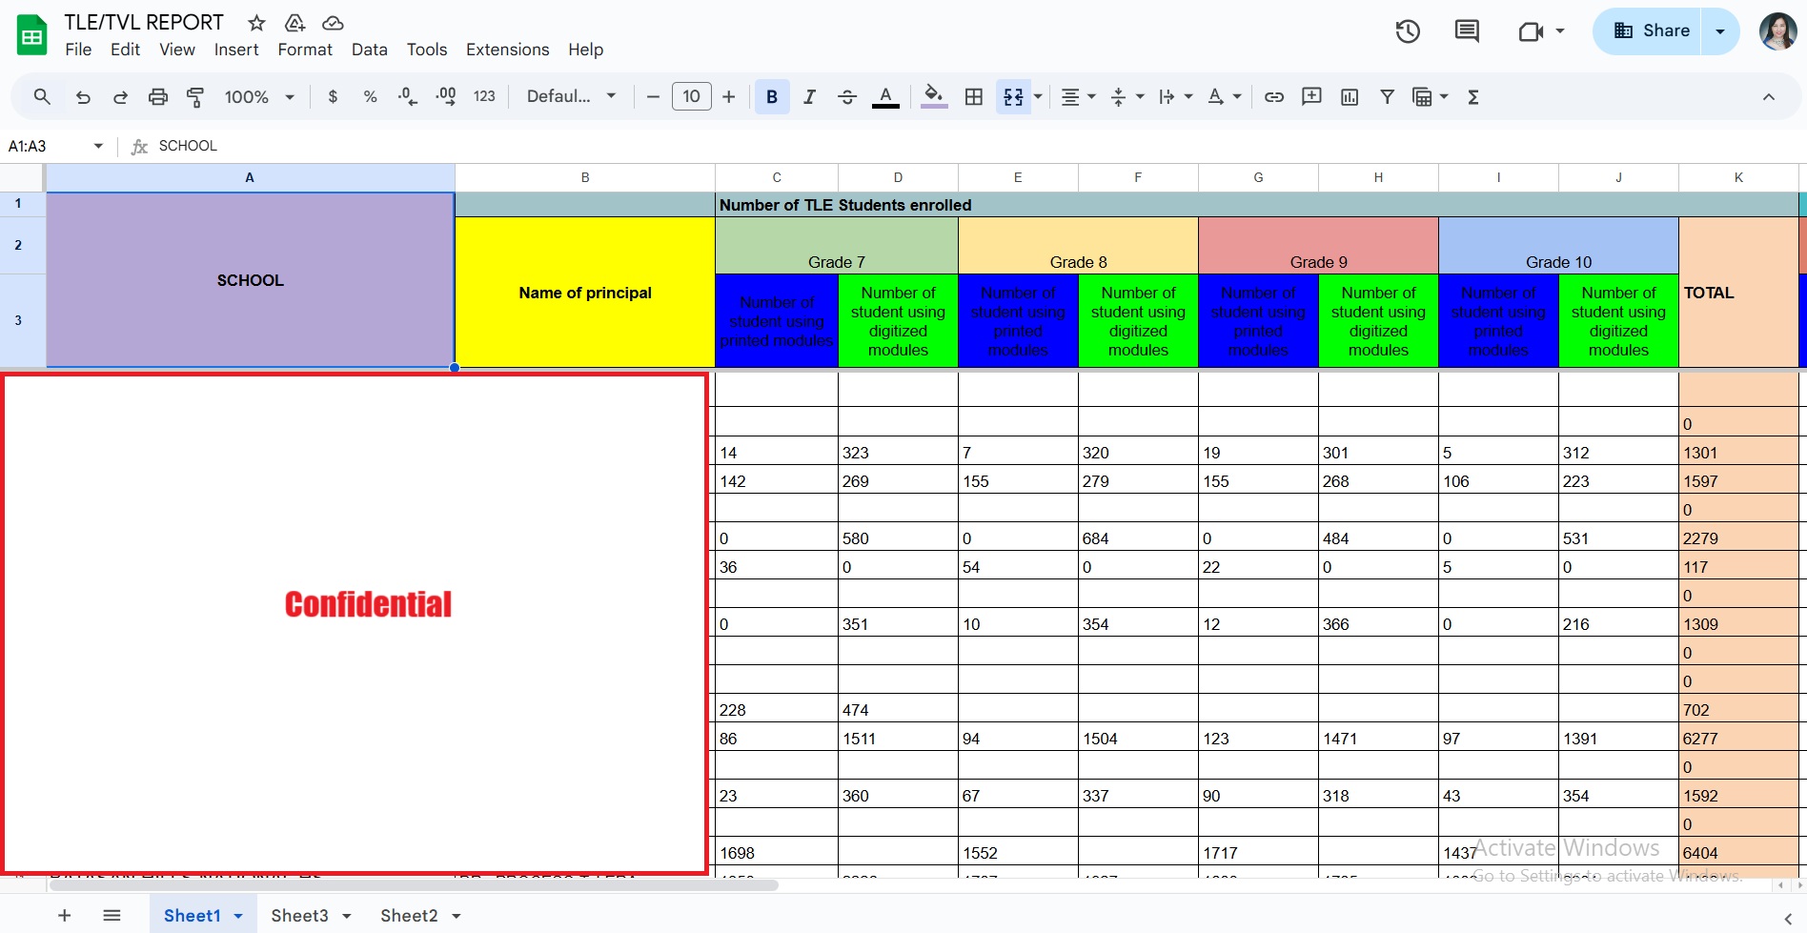Click the font size field
This screenshot has height=933, width=1807.
[692, 96]
